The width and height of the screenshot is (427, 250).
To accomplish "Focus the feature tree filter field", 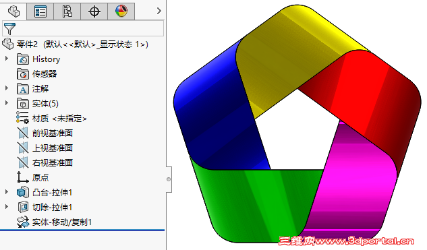I will (x=83, y=28).
